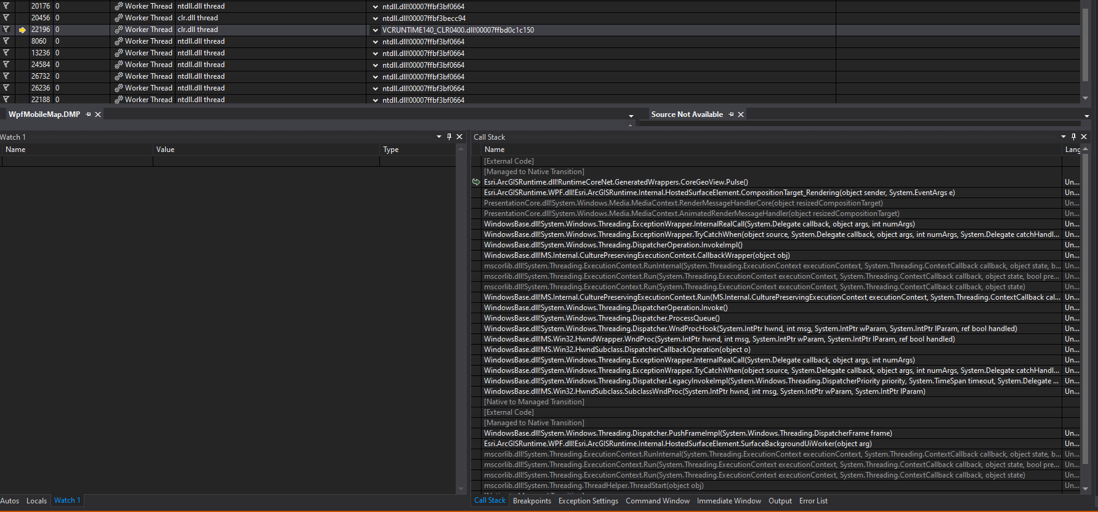This screenshot has height=512, width=1098.
Task: Open the Breakpoints tab
Action: [x=532, y=501]
